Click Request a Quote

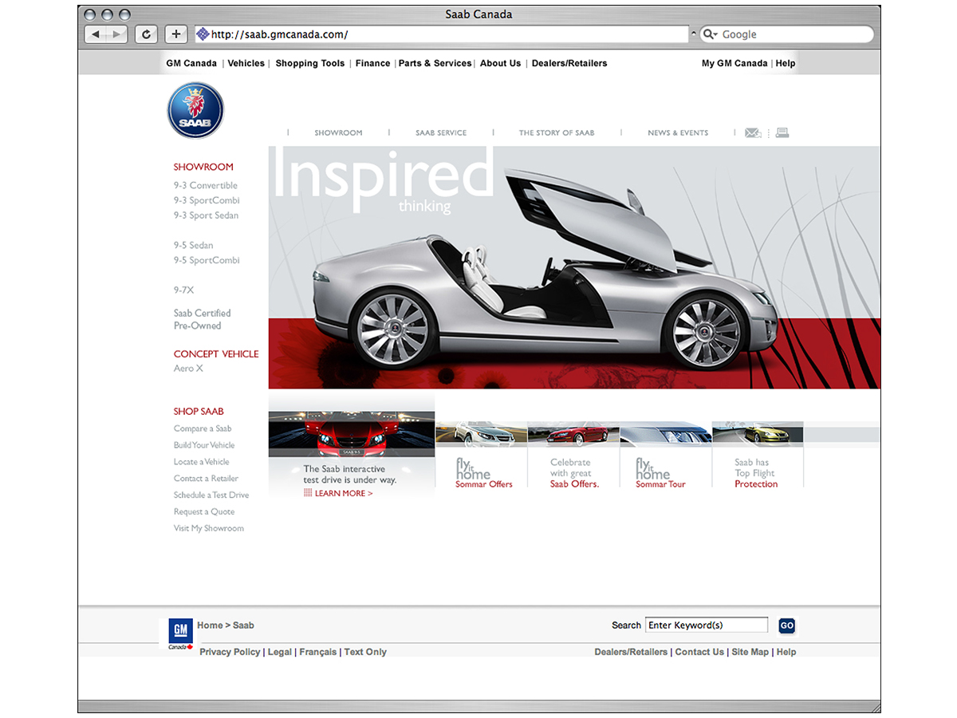click(204, 513)
